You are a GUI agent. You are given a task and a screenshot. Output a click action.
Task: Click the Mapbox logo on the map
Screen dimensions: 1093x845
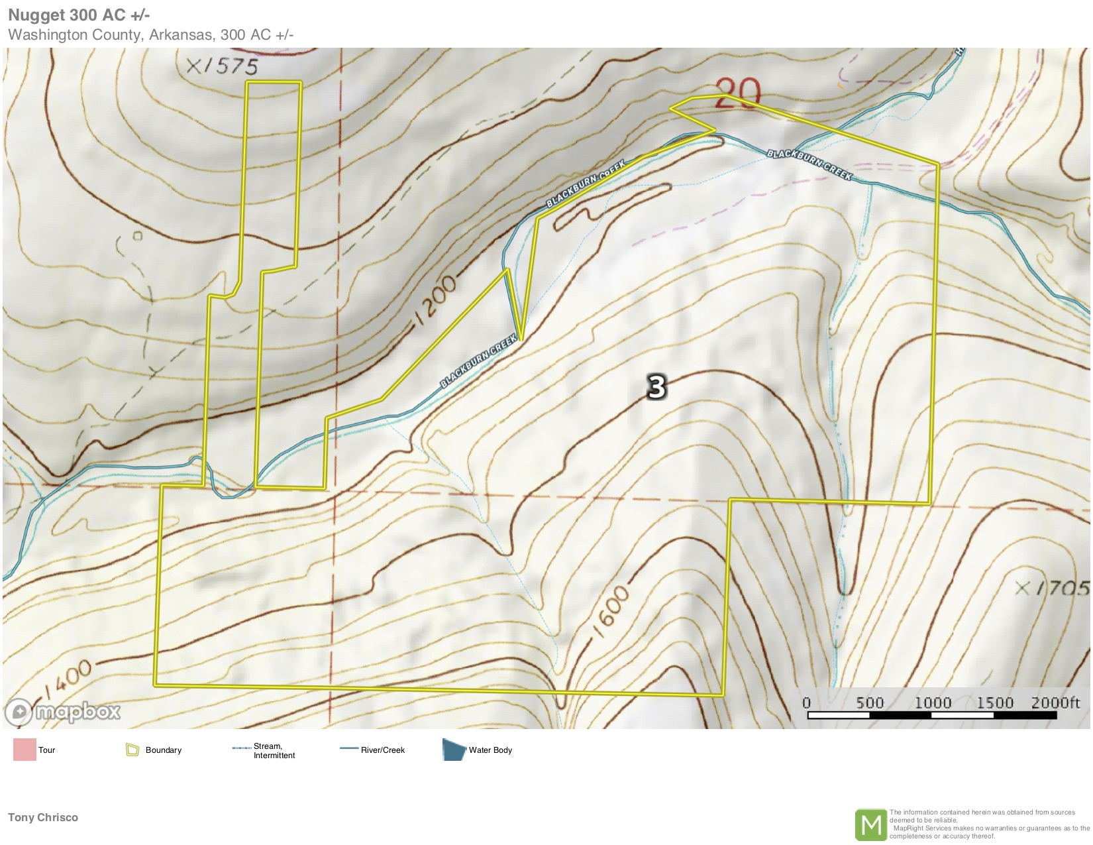pyautogui.click(x=64, y=712)
